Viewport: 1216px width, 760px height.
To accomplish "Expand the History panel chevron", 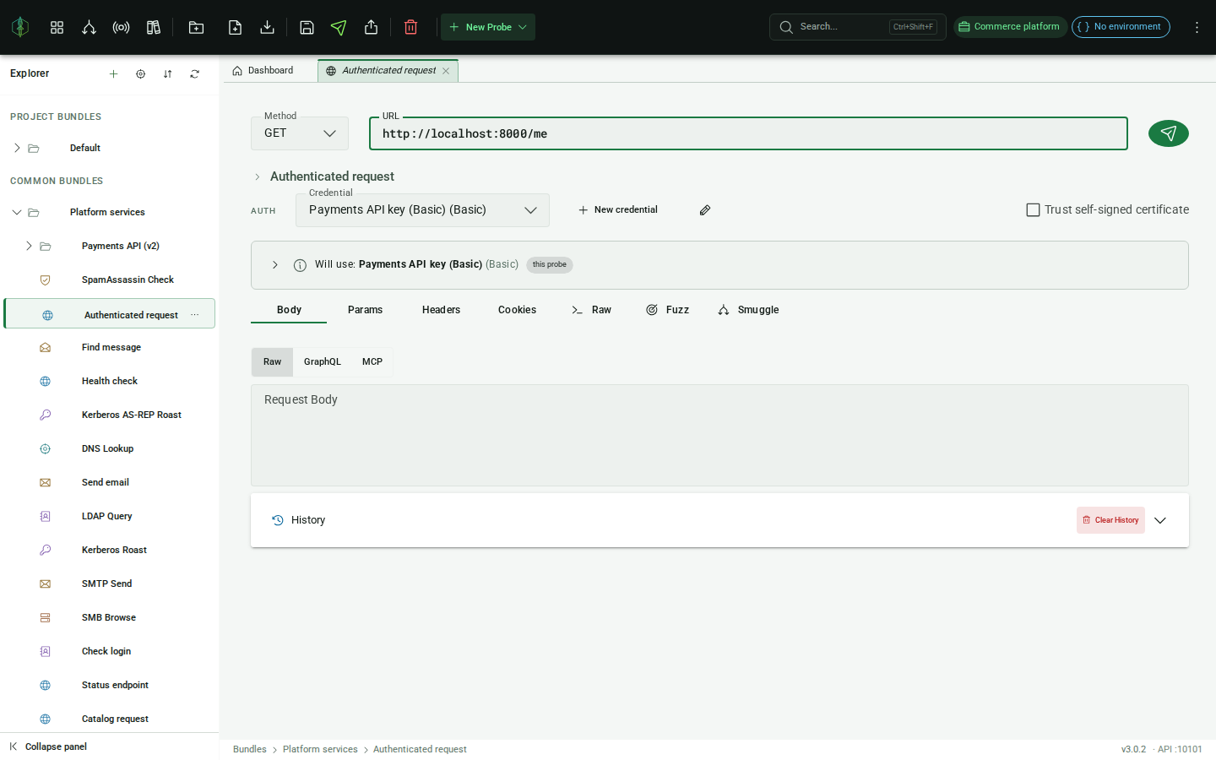I will click(x=1160, y=520).
